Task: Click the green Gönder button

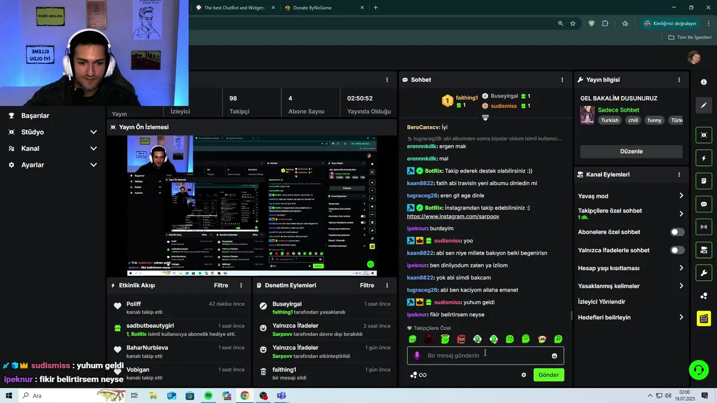Action: [548, 375]
